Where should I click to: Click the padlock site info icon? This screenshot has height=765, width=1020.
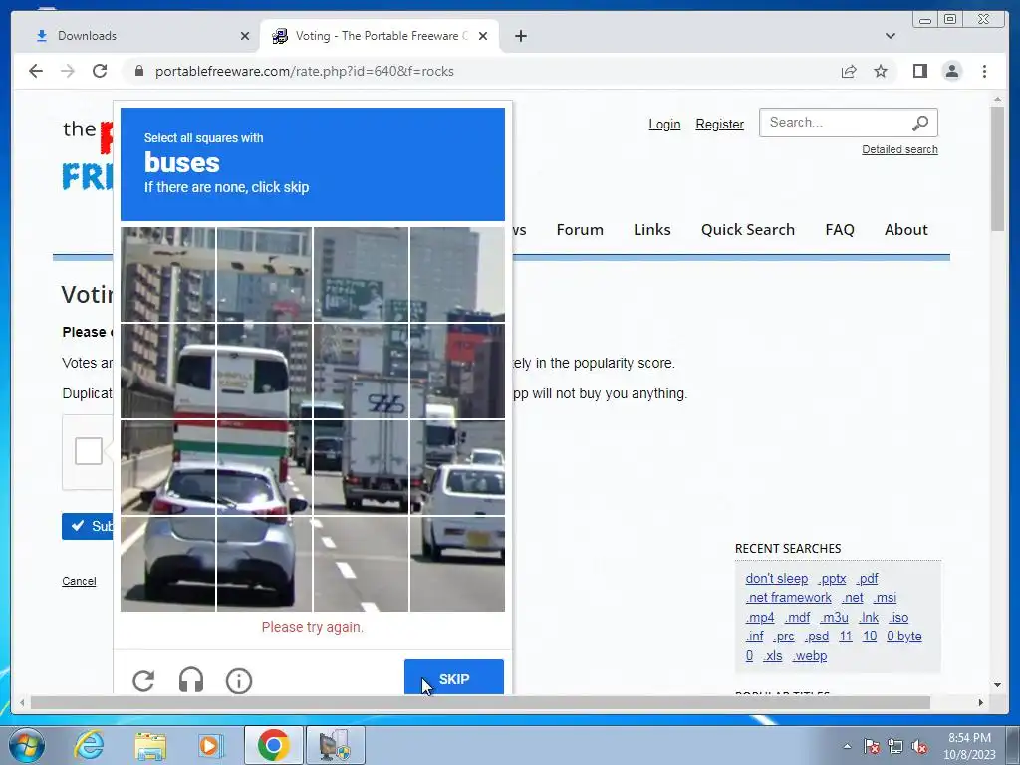tap(139, 71)
